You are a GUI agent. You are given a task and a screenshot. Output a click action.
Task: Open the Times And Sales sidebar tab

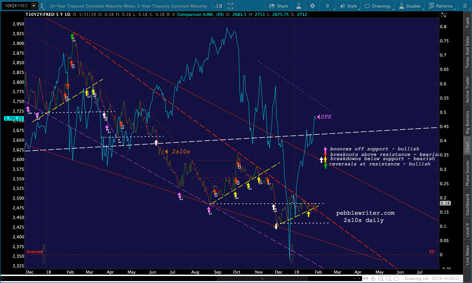[467, 52]
